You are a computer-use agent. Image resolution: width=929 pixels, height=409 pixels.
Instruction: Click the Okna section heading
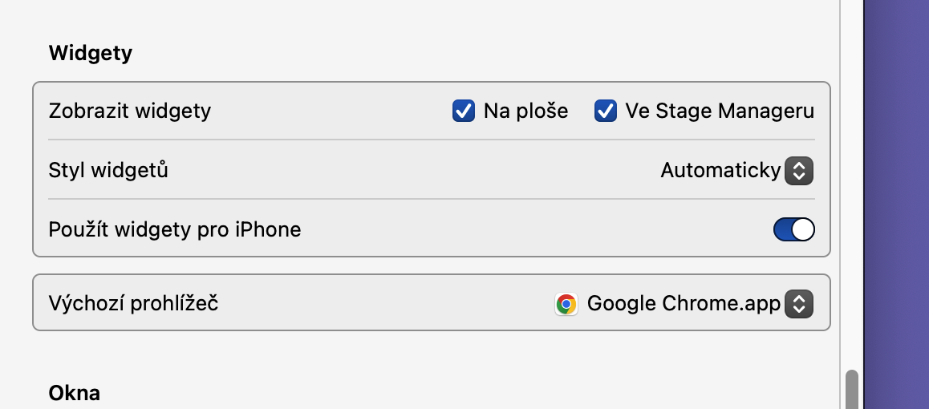coord(75,393)
